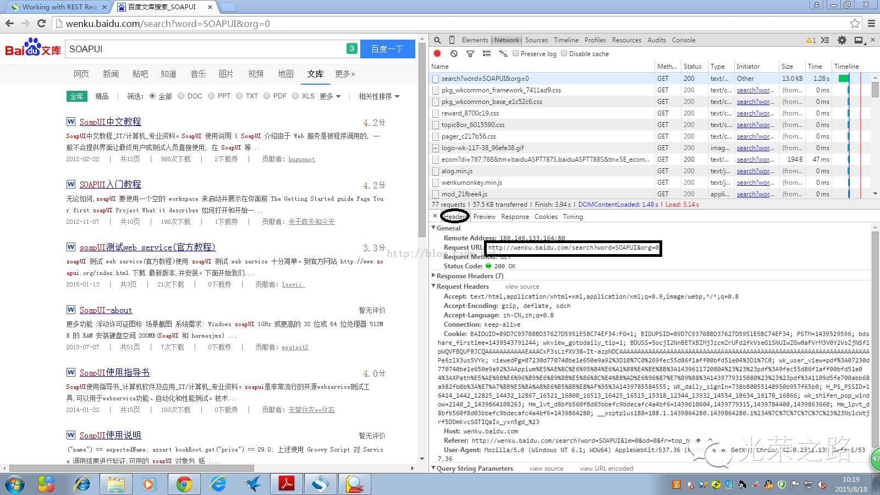Open the Console tab

coord(684,40)
